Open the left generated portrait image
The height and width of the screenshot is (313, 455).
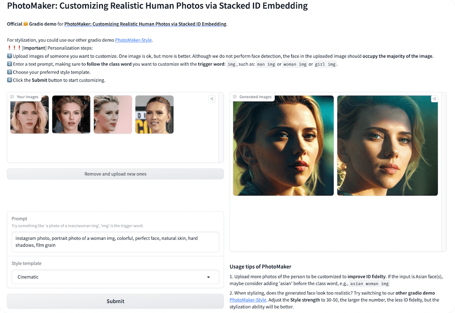pos(283,145)
